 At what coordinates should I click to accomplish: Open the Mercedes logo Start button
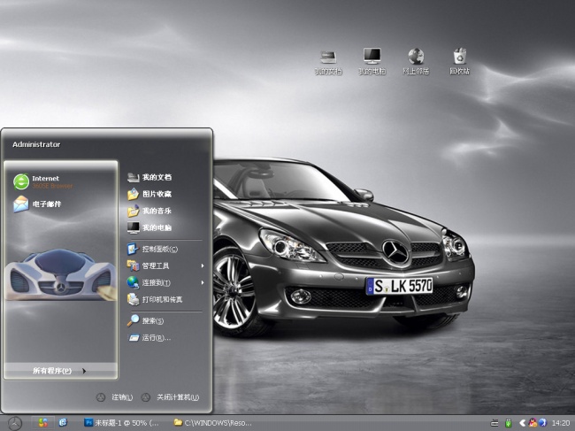15,423
